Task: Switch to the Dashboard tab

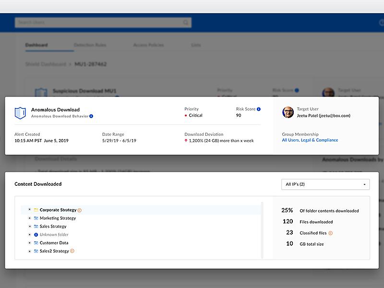Action: click(36, 45)
